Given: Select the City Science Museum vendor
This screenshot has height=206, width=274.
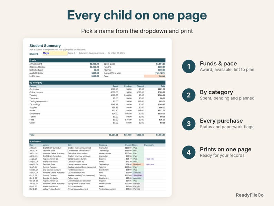Looking at the screenshot, I should pos(52,170).
